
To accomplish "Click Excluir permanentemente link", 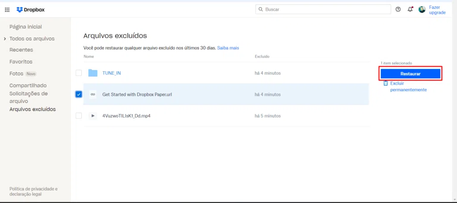I will pyautogui.click(x=408, y=86).
